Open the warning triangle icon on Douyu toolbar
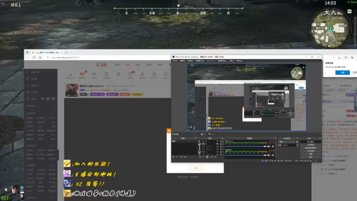Image resolution: width=357 pixels, height=201 pixels. point(142,74)
